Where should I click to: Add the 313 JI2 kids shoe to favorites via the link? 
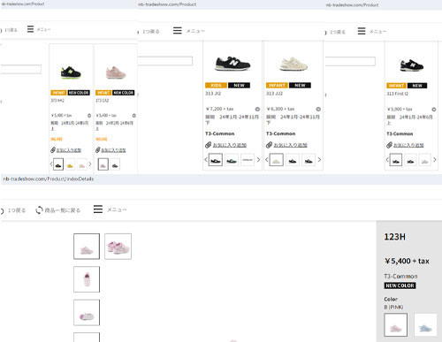[x=230, y=145]
